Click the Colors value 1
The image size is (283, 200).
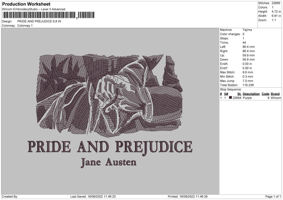(x=273, y=8)
